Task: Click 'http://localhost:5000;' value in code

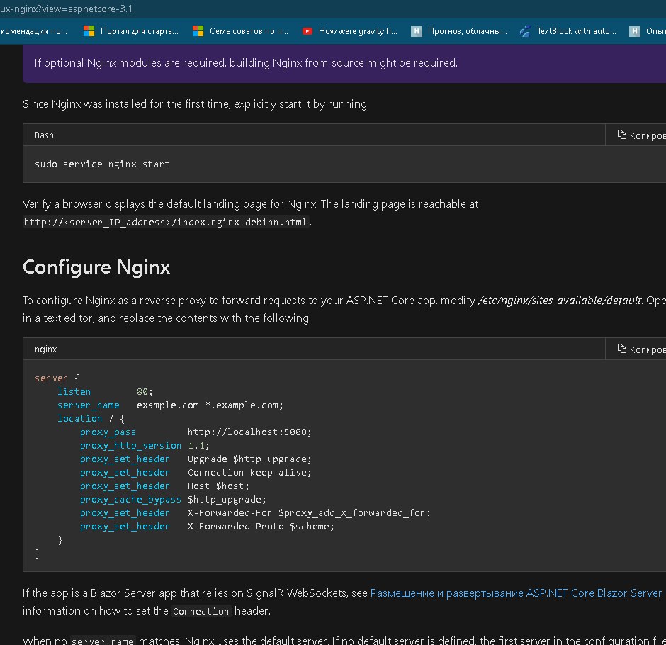Action: pyautogui.click(x=249, y=432)
